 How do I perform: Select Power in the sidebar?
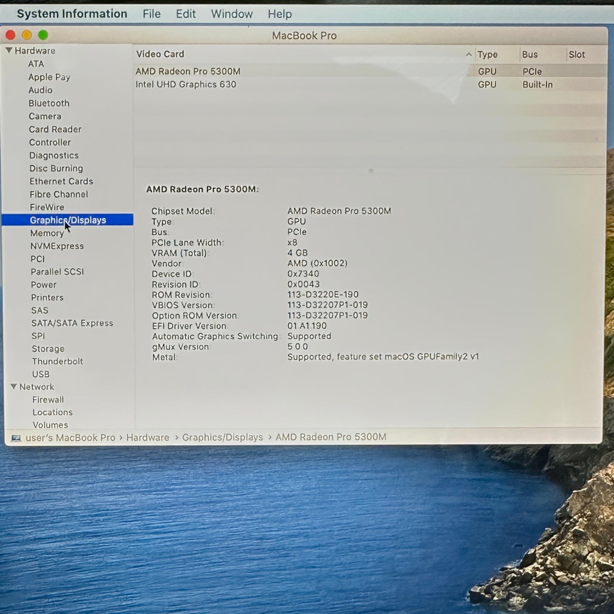tap(44, 285)
